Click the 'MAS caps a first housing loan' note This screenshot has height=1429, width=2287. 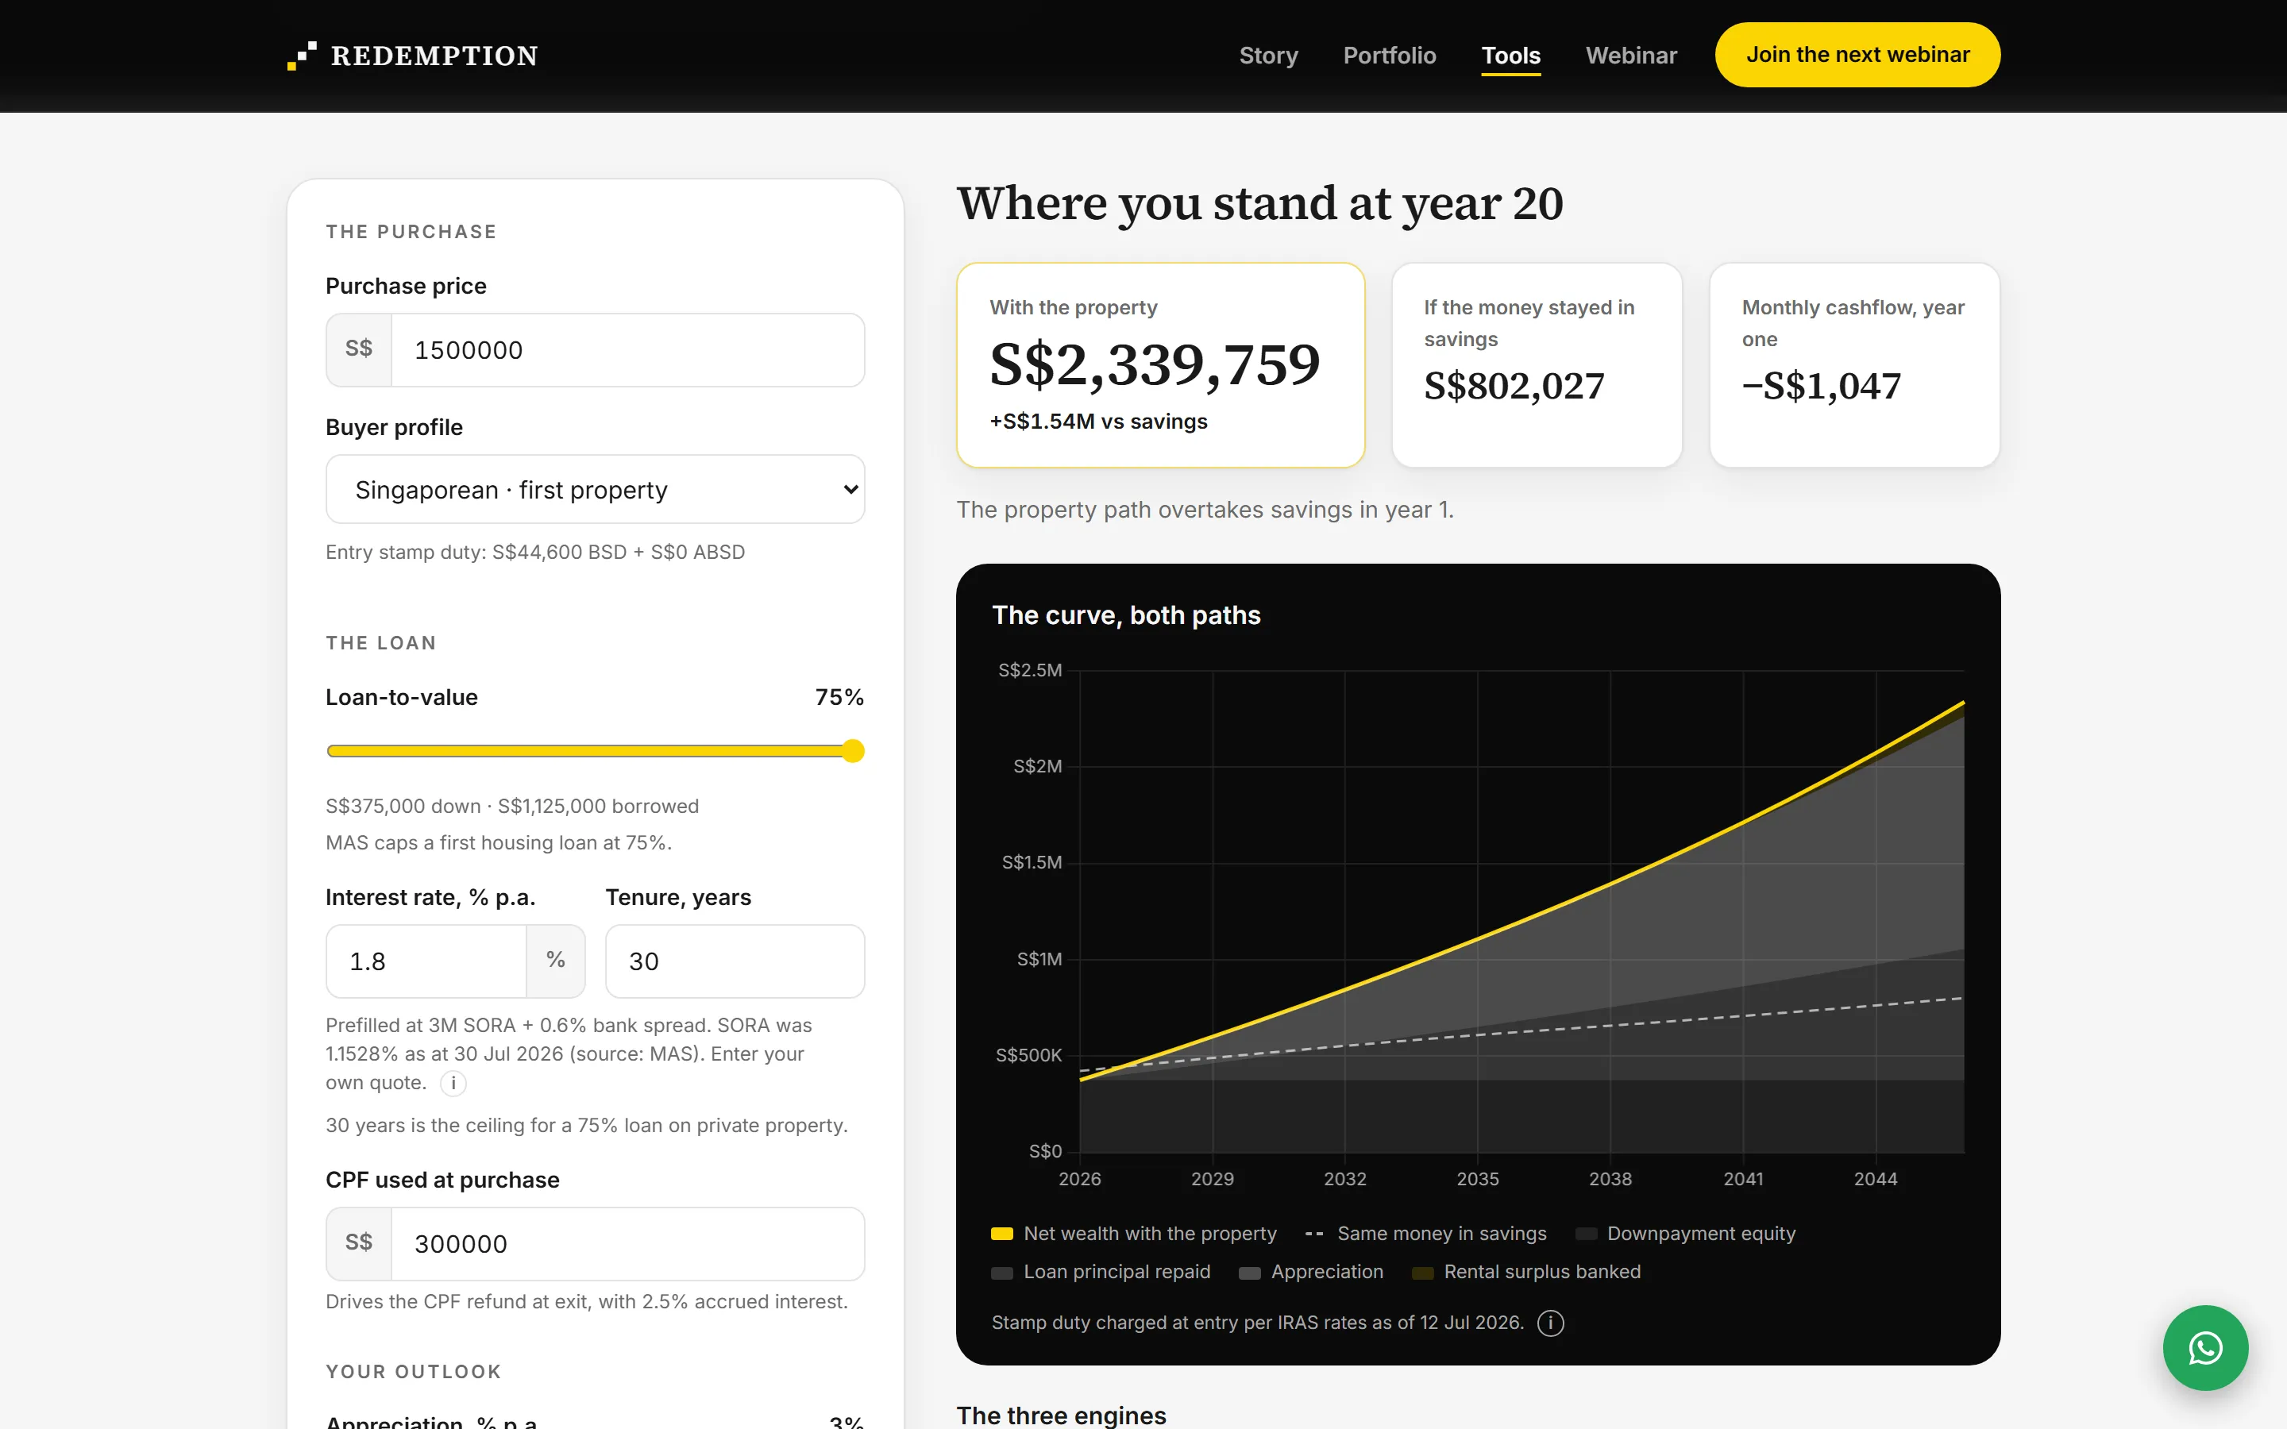click(499, 843)
